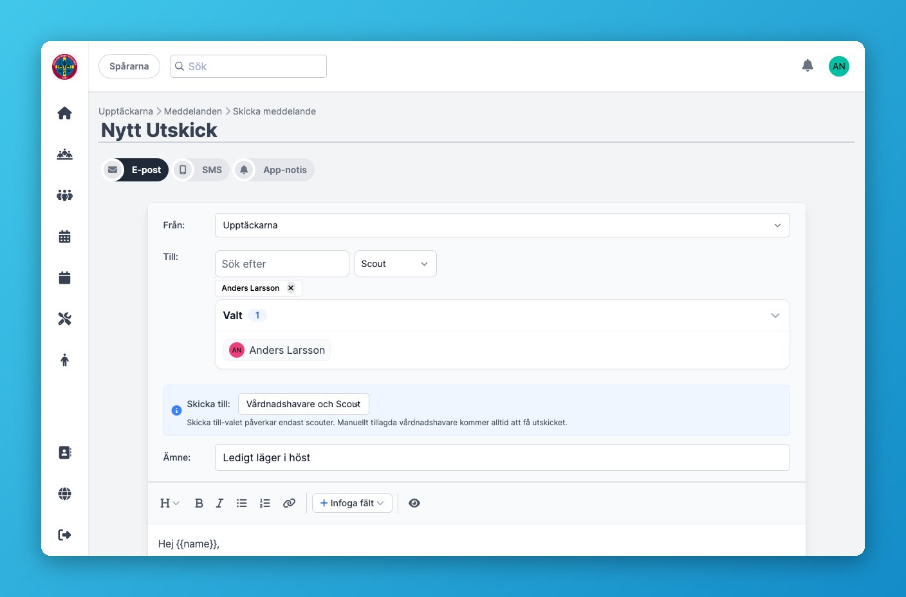Toggle italic formatting in editor toolbar
This screenshot has height=597, width=906.
point(219,503)
